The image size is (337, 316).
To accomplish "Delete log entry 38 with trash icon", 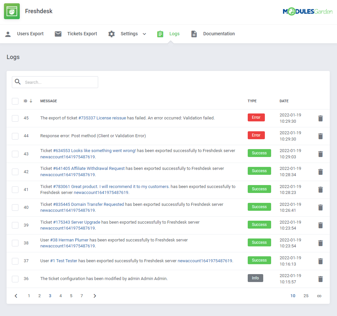I will click(321, 243).
